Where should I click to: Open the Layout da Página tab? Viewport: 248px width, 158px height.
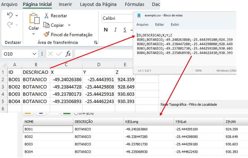(x=98, y=4)
